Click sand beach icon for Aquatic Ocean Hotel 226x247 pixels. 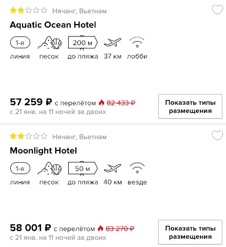coord(50,43)
